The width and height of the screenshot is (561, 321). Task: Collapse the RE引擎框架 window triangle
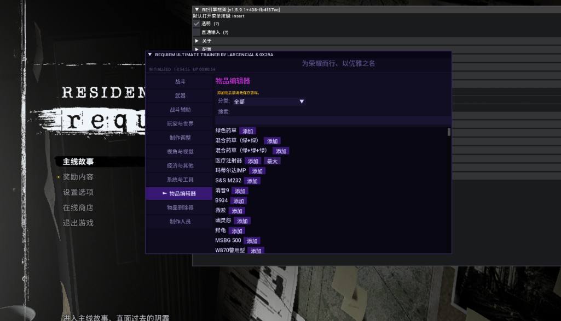197,10
